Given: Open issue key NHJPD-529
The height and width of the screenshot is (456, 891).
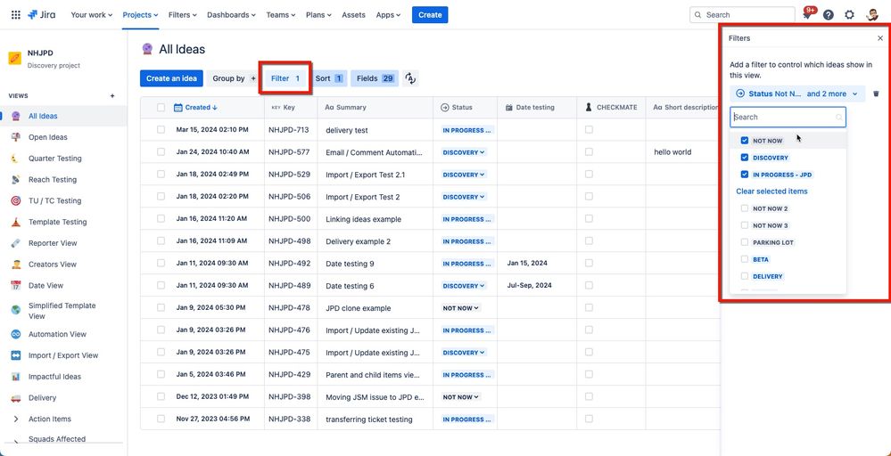Looking at the screenshot, I should 289,175.
